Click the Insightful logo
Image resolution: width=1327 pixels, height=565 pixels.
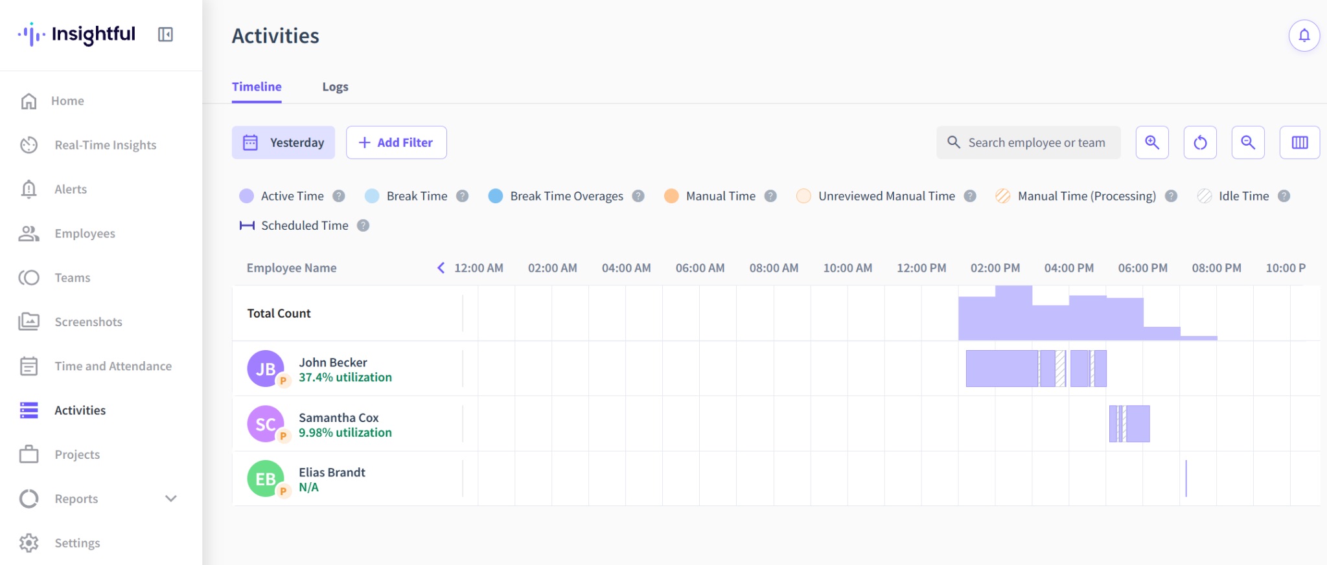(76, 34)
